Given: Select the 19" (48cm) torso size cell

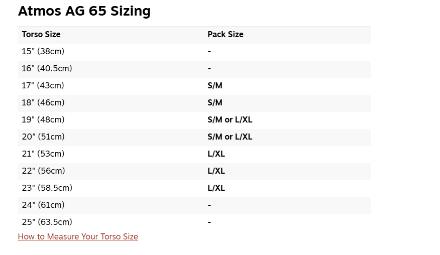Looking at the screenshot, I should click(x=43, y=119).
